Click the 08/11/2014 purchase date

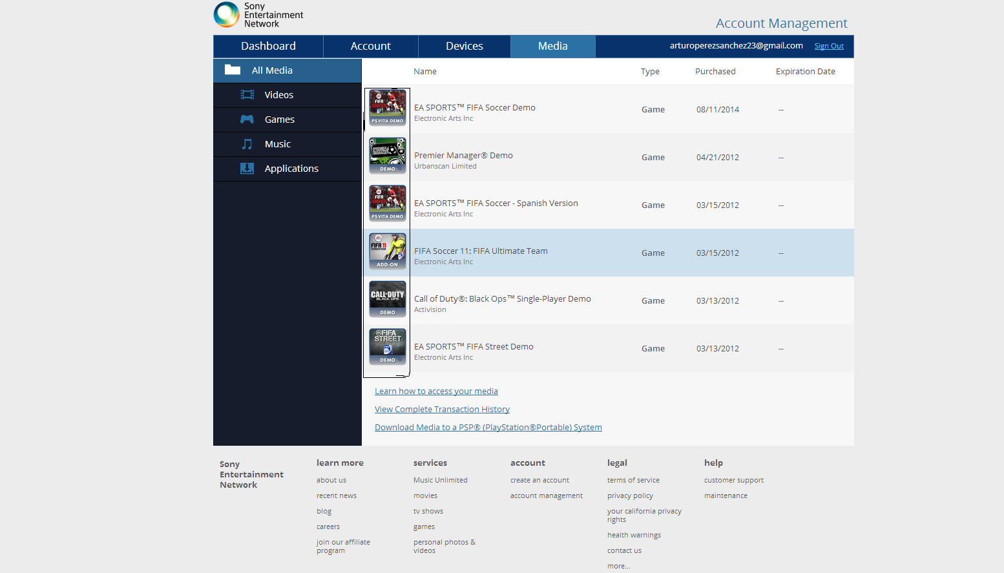(718, 109)
